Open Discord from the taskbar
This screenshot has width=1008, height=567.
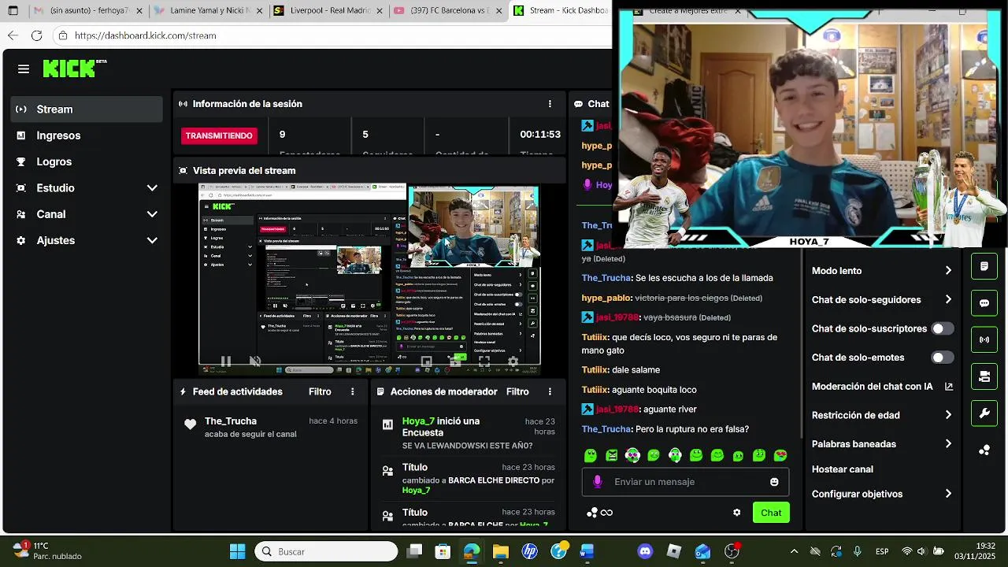pos(645,551)
